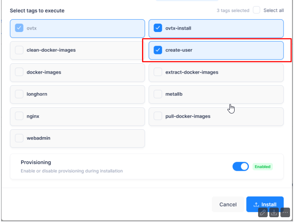Enable the clean-docker-images tag
The image size is (296, 224).
19,50
